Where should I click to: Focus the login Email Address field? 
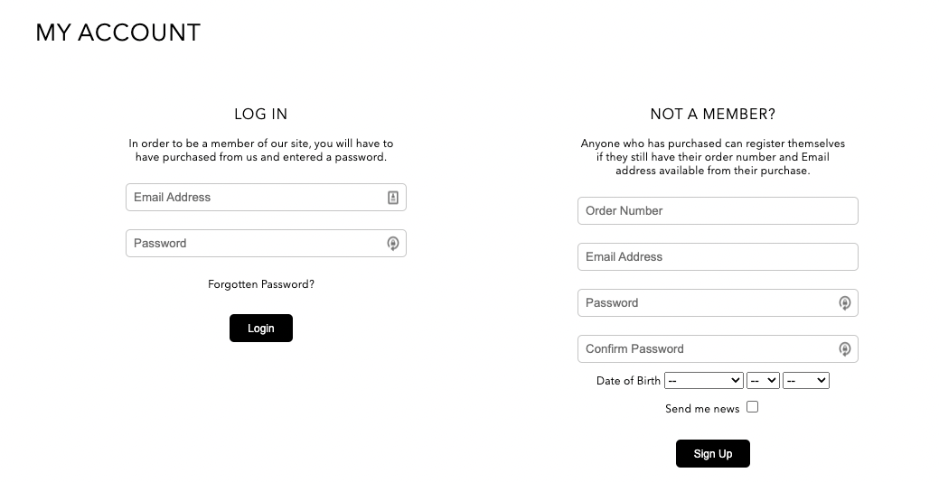click(266, 198)
